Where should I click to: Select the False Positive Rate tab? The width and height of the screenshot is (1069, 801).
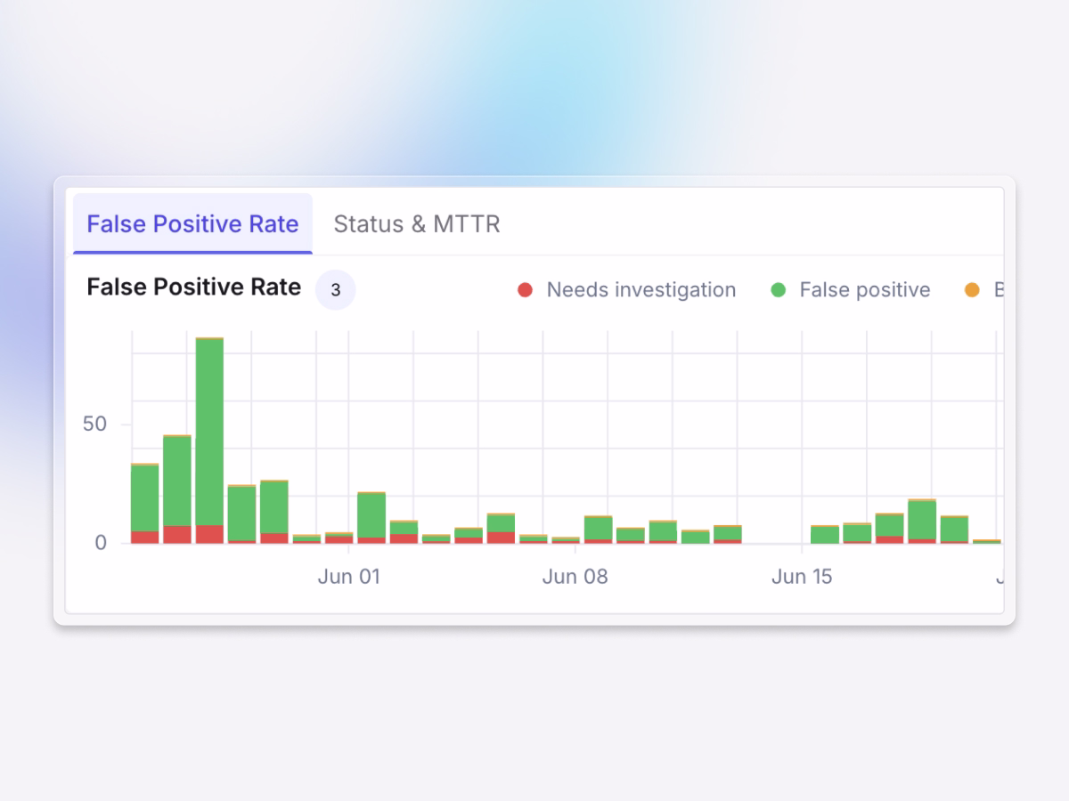tap(192, 224)
